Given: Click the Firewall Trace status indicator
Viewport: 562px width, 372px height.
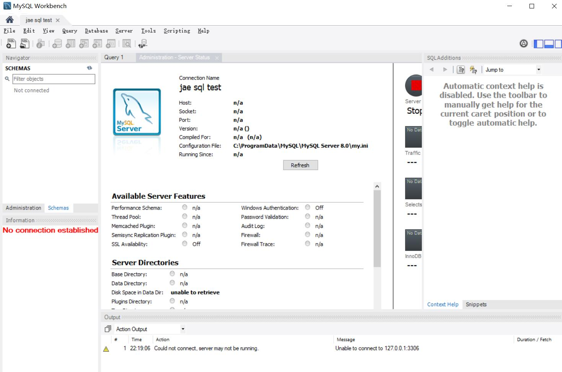Looking at the screenshot, I should 308,244.
